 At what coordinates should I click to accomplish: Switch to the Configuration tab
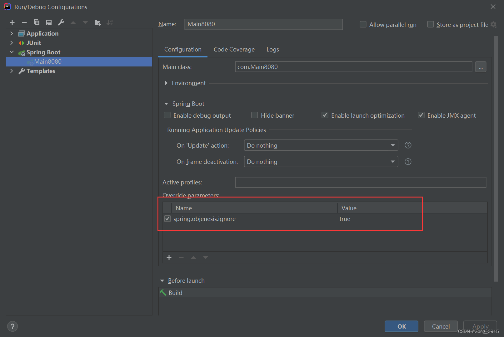coord(183,49)
